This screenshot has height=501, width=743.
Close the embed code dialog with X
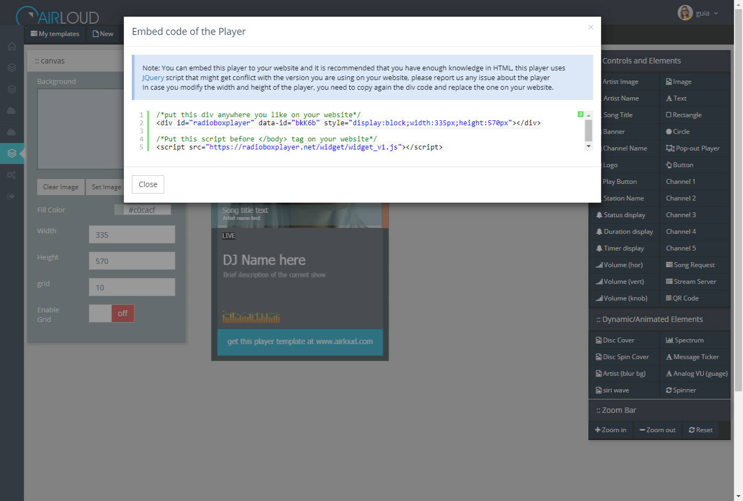click(590, 27)
